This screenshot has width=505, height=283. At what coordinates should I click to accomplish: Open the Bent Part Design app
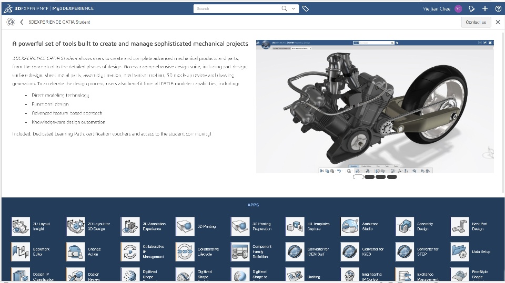tap(460, 226)
